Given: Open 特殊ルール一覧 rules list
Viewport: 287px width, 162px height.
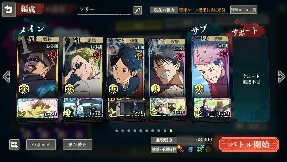Looking at the screenshot, I should click(244, 10).
